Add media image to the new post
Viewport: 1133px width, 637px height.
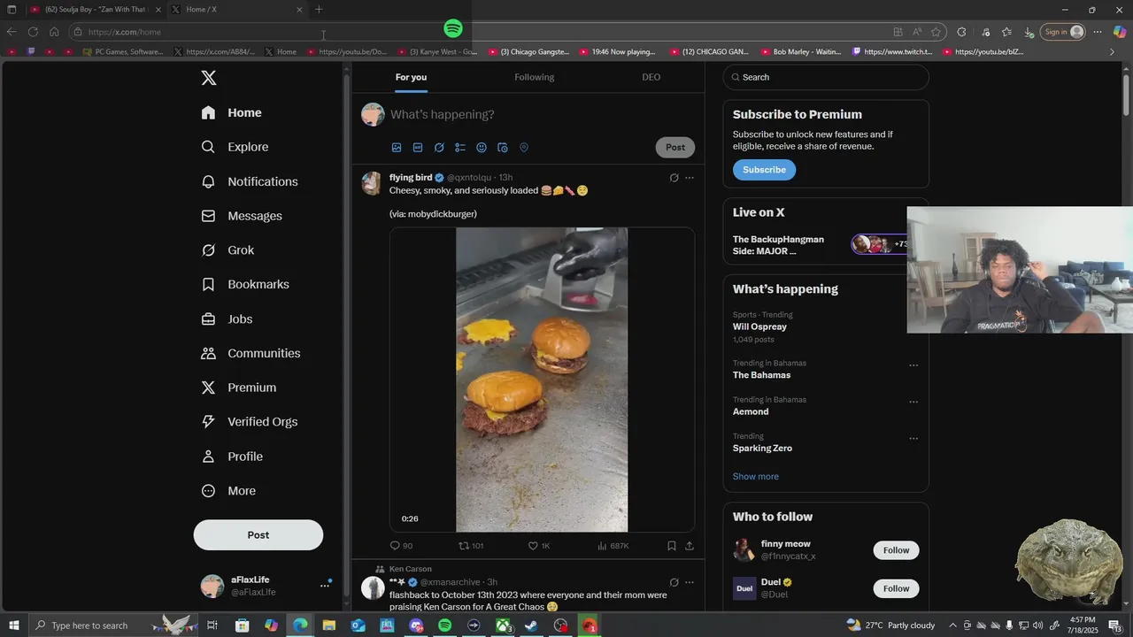pos(397,148)
